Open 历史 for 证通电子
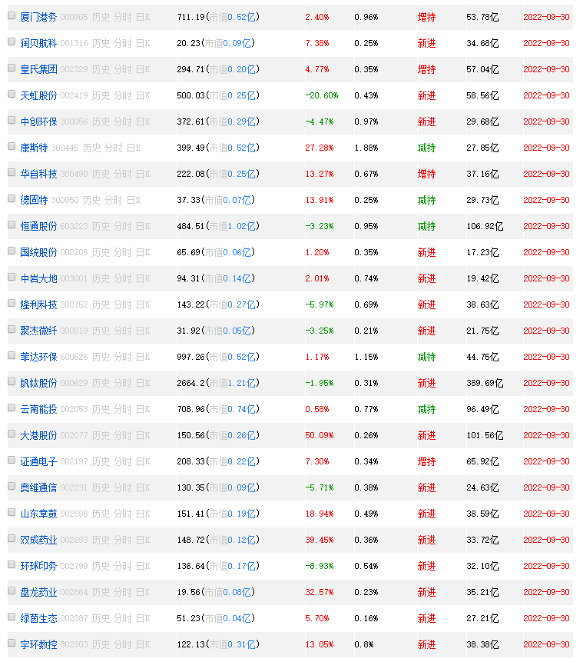This screenshot has height=662, width=583. click(101, 462)
